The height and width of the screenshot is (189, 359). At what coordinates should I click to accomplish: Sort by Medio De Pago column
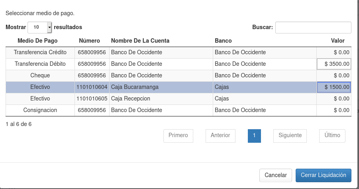pos(37,41)
